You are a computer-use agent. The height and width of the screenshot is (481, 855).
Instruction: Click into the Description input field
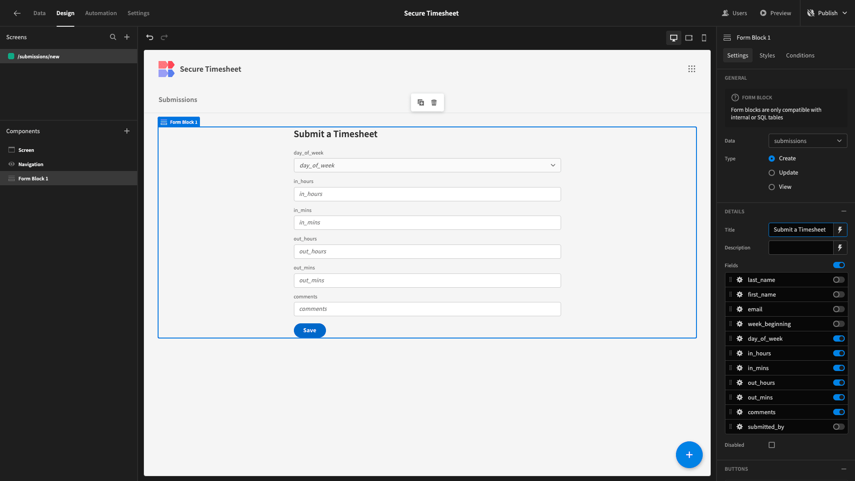coord(801,248)
